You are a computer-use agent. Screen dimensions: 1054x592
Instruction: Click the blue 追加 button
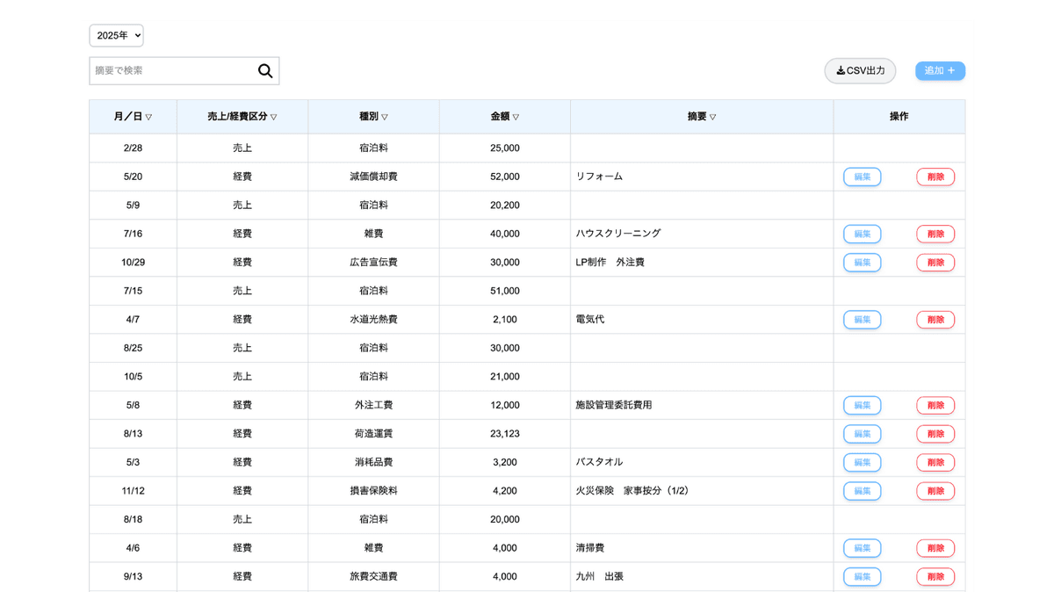click(940, 70)
